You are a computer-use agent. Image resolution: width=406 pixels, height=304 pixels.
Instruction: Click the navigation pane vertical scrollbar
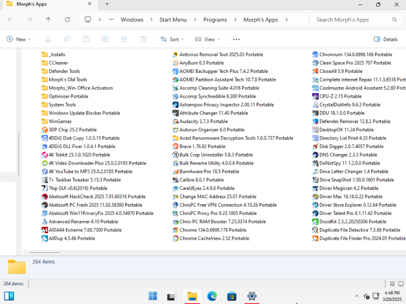(x=19, y=154)
